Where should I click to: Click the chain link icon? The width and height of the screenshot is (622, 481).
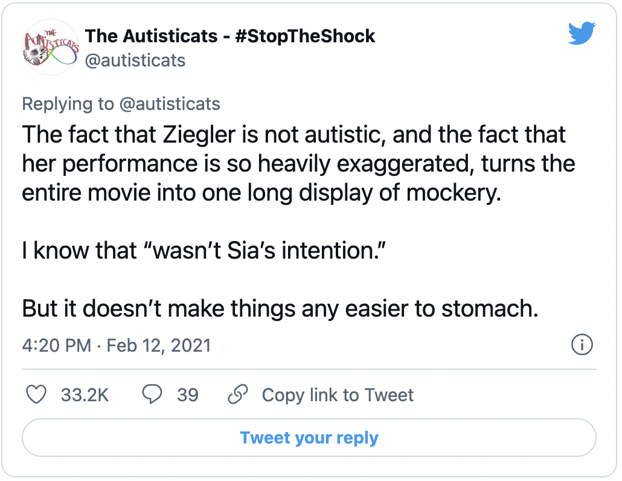coord(238,395)
